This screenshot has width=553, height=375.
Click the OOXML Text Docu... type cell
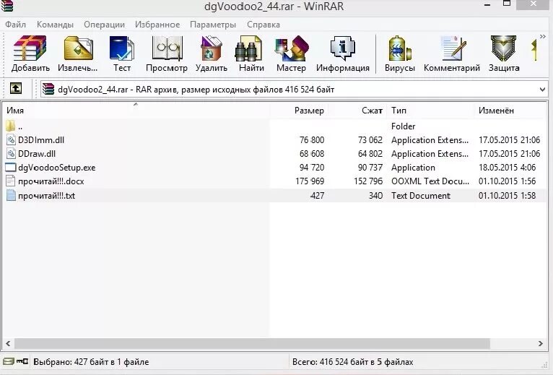(430, 181)
